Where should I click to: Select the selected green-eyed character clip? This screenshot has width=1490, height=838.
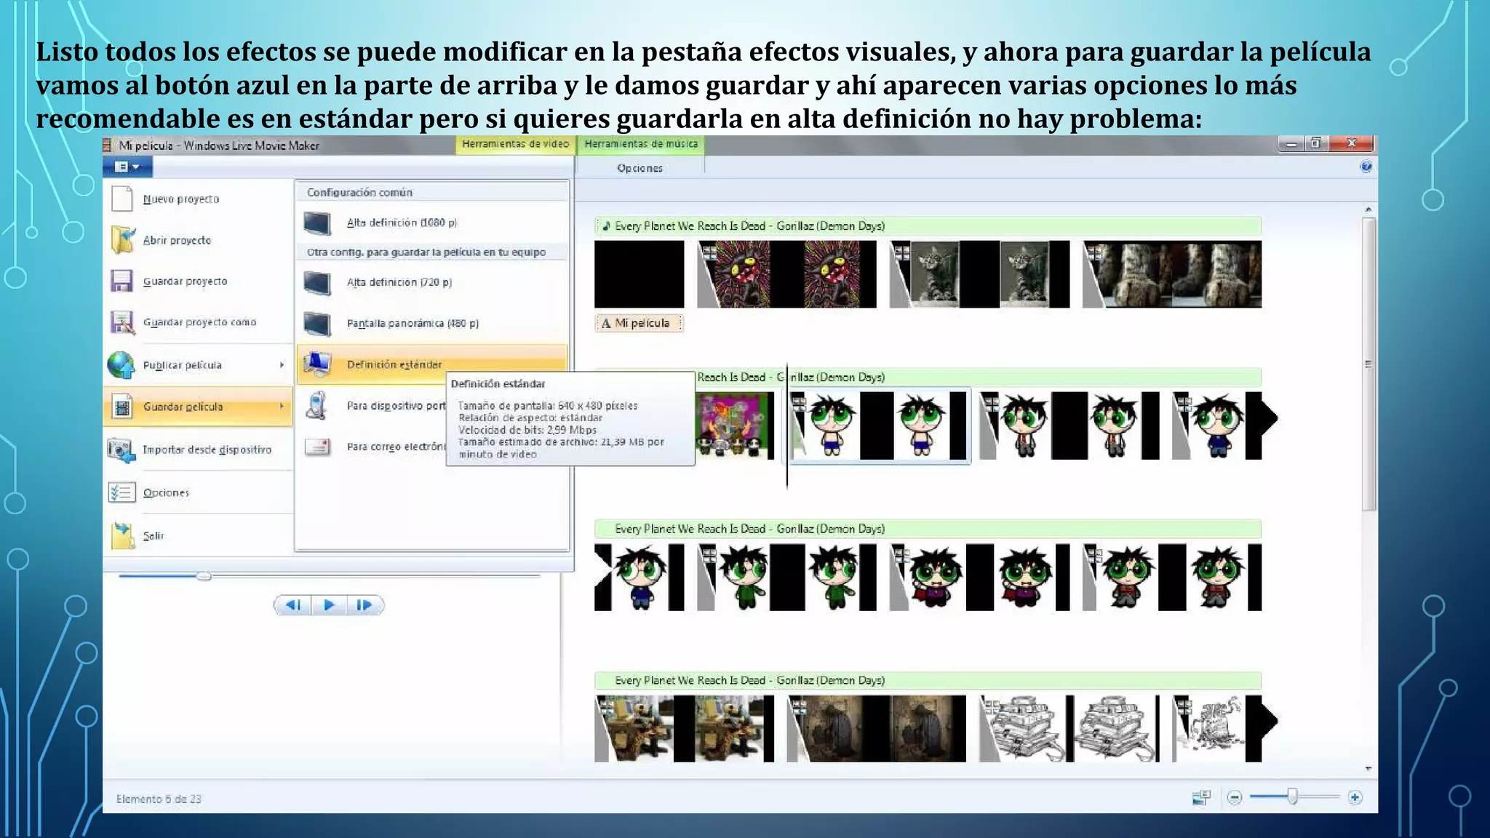point(878,426)
